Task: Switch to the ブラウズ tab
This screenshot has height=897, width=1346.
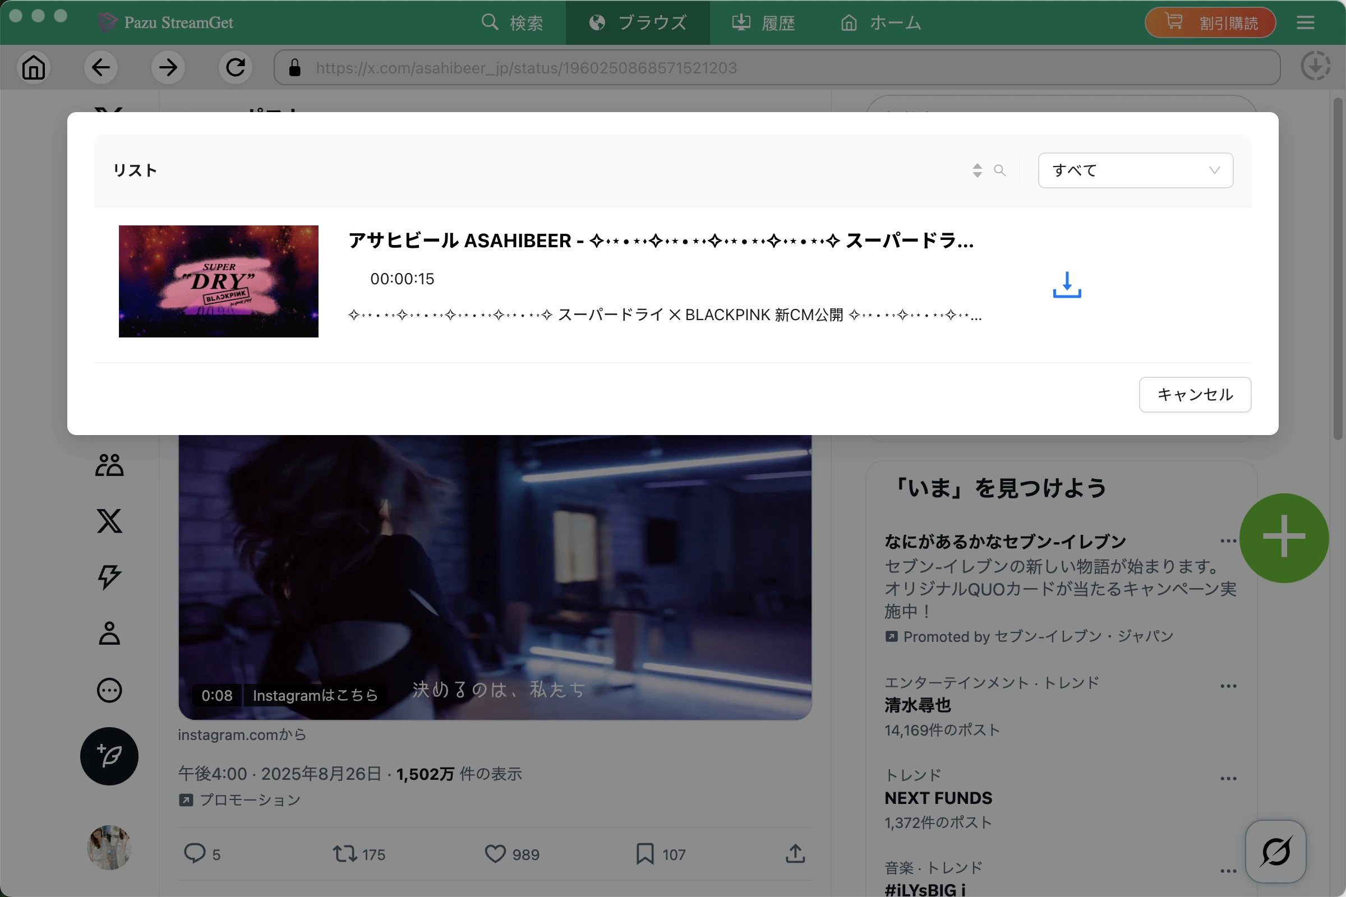Action: [638, 22]
